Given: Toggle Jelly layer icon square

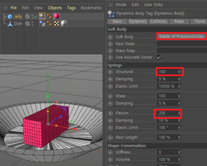Looking at the screenshot, I should [27, 16].
